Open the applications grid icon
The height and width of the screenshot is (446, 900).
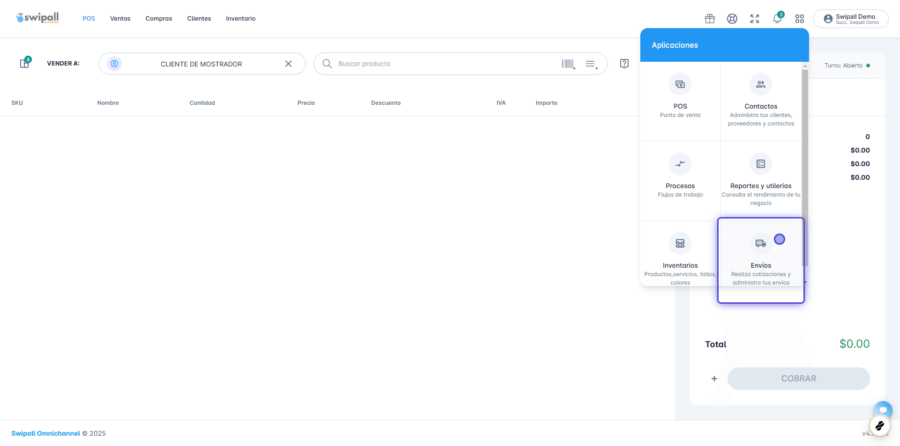pyautogui.click(x=800, y=19)
